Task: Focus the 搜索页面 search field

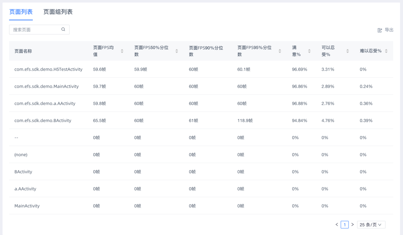Action: 39,30
